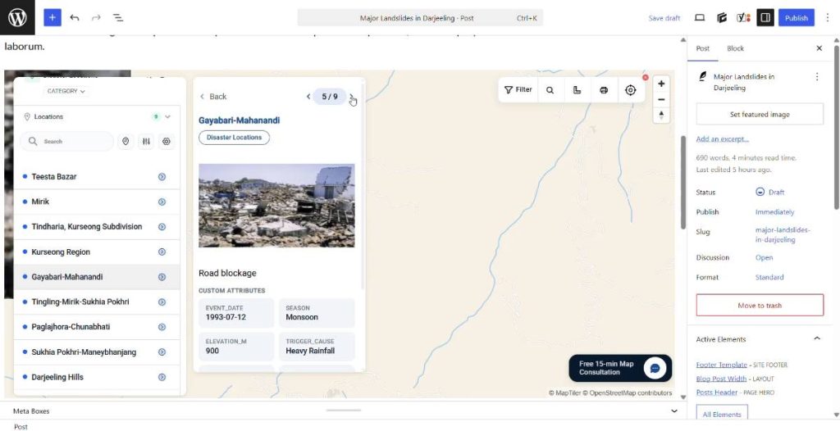
Task: Zoom in on the map
Action: (661, 84)
